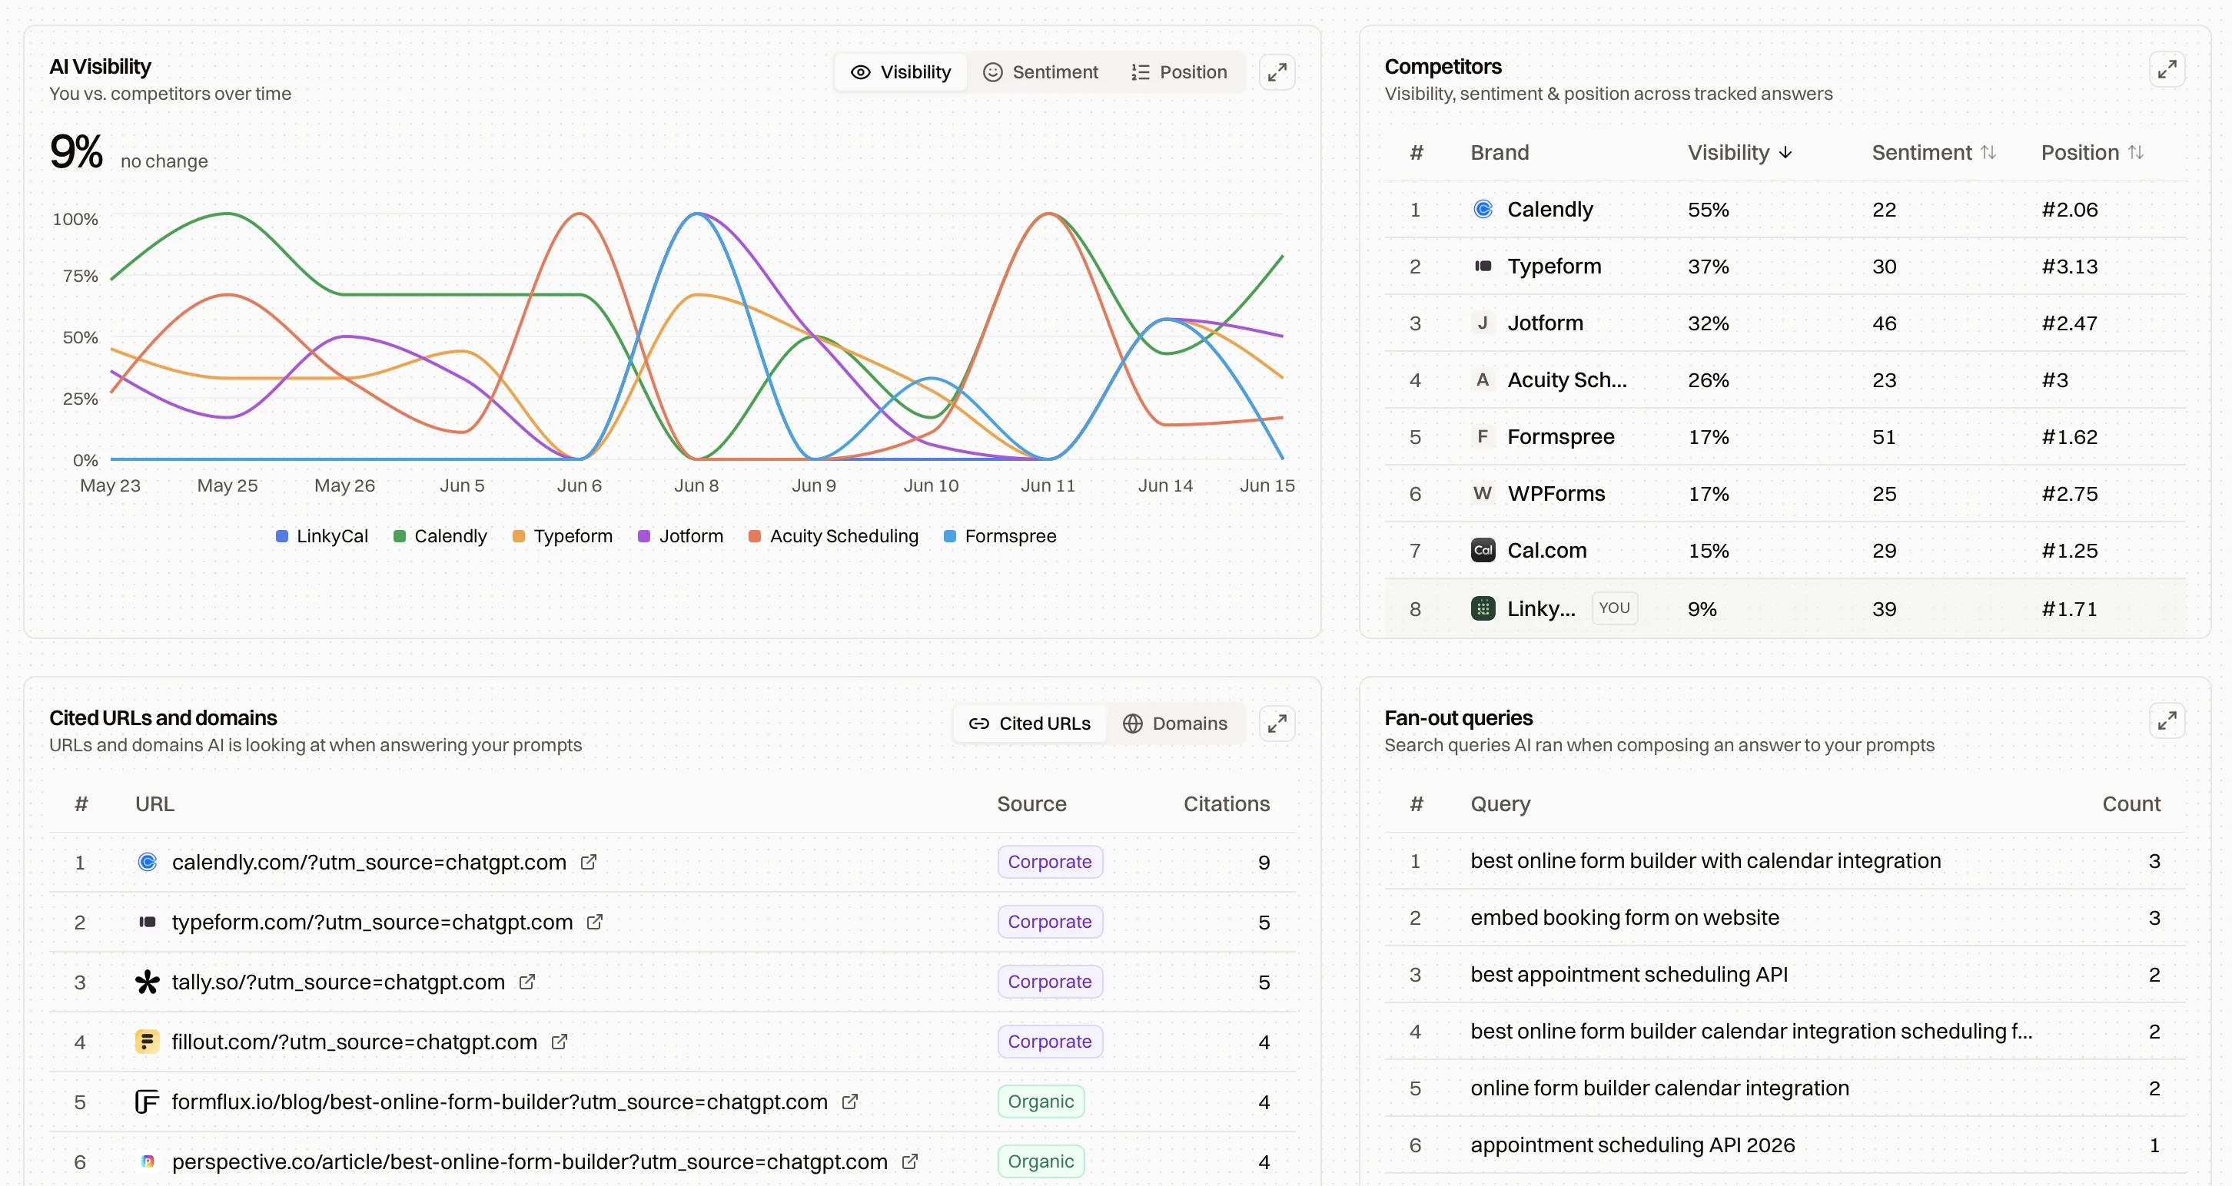Screen dimensions: 2232x1186
Task: Open external link icon for fillout.com URL
Action: point(559,1042)
